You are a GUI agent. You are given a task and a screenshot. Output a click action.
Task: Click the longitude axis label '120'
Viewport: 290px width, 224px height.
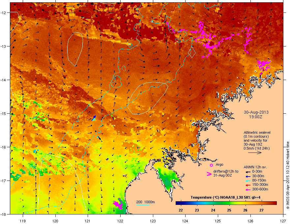[55, 221]
